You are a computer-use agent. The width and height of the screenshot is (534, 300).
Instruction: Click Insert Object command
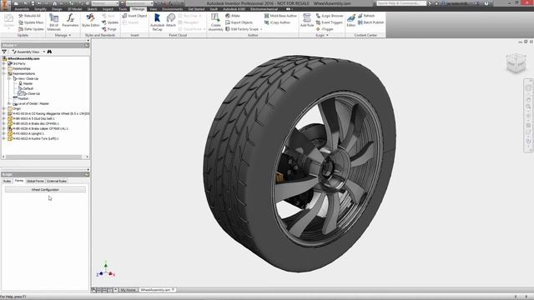(x=134, y=16)
